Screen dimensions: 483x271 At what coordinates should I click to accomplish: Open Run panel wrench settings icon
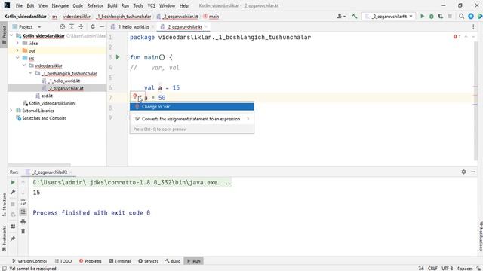click(x=13, y=192)
